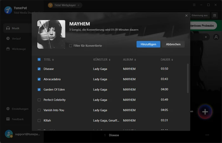Click the Tidal Webplayer selector pill
The image size is (222, 143).
pyautogui.click(x=65, y=5)
